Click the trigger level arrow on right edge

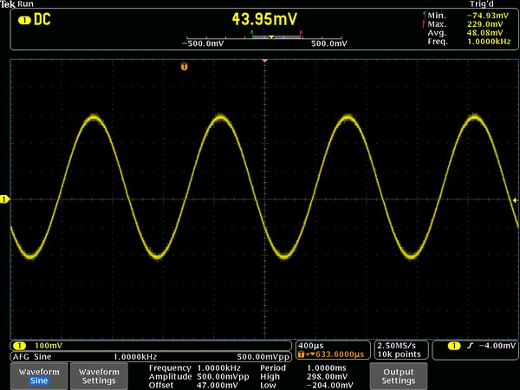click(x=516, y=200)
